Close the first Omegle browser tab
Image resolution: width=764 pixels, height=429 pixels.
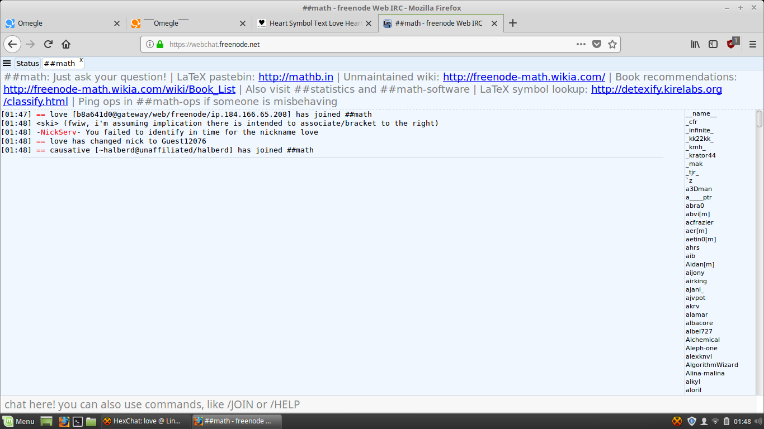point(117,23)
